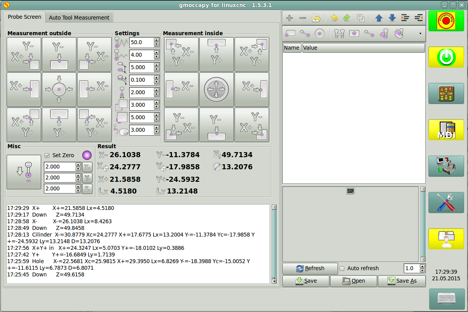Click the Save As button
This screenshot has height=312, width=468.
[401, 281]
